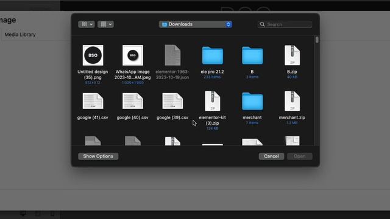Switch to the Media Library tab

(20, 35)
